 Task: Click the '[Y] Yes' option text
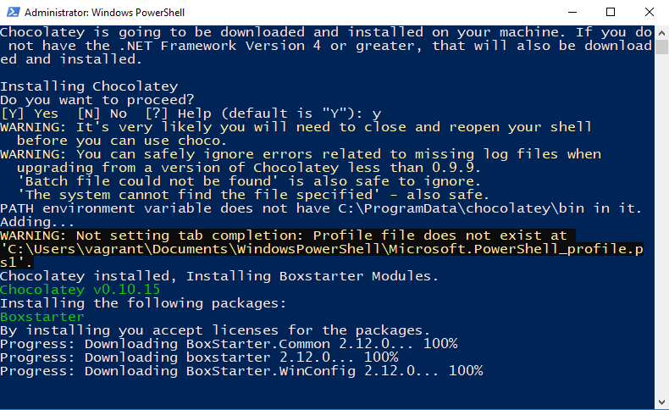30,114
